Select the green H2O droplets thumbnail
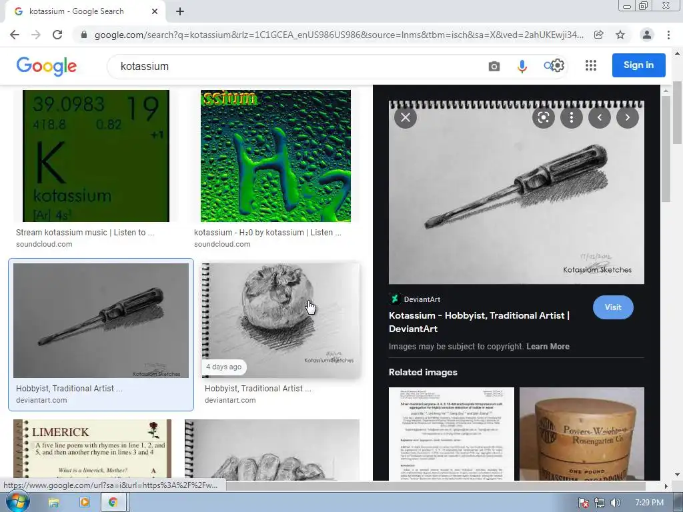This screenshot has height=512, width=683. point(275,156)
